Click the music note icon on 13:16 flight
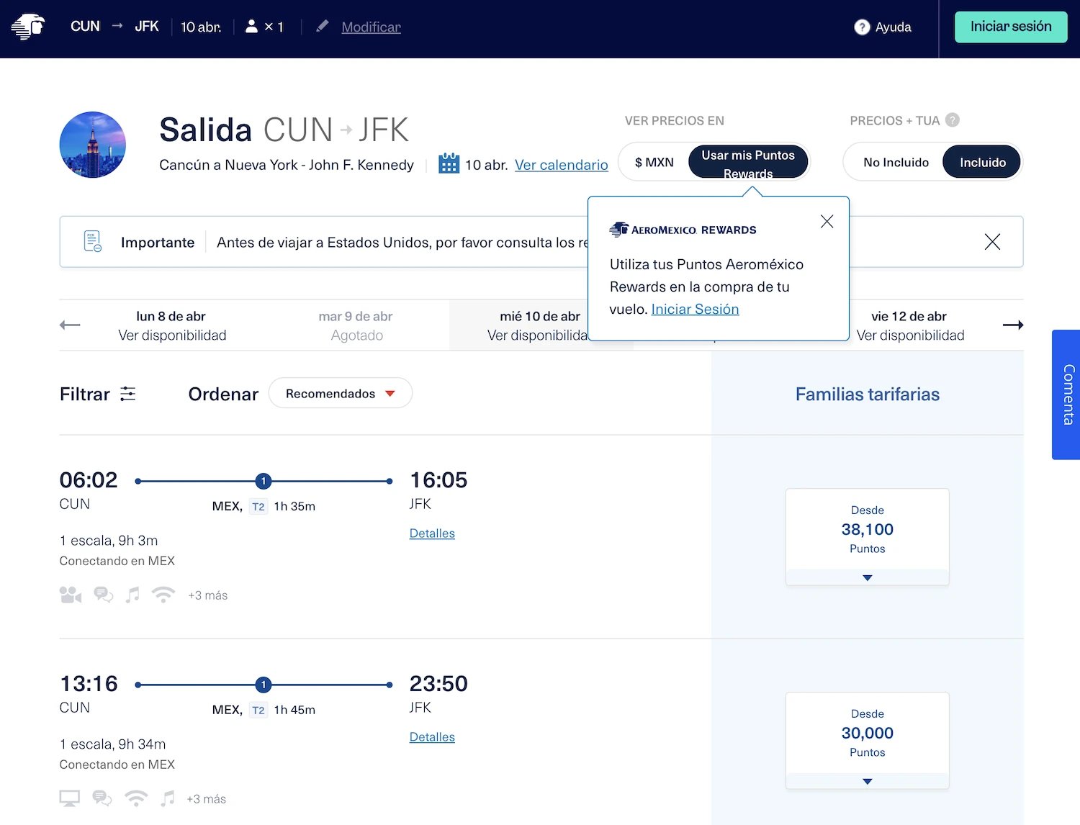Viewport: 1080px width, 825px height. (168, 798)
